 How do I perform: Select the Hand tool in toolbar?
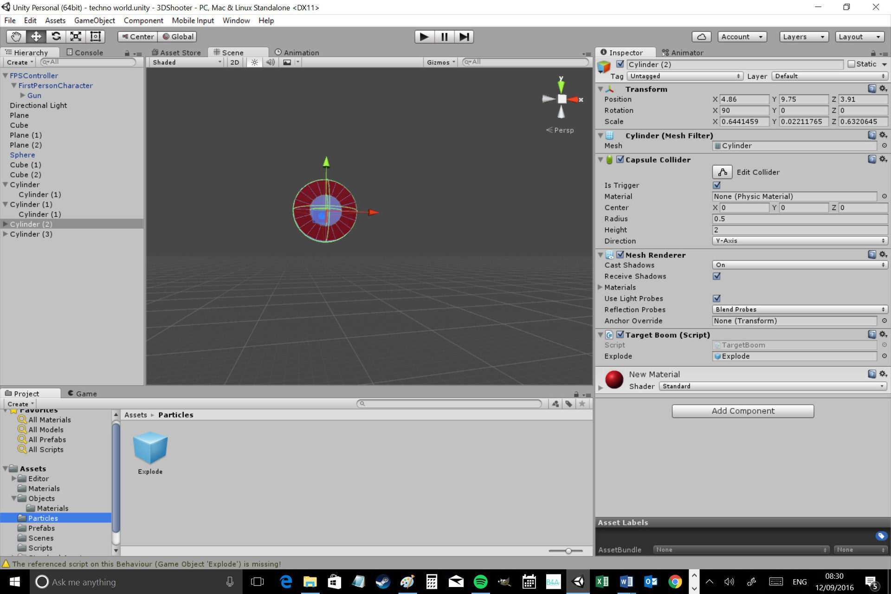point(16,37)
